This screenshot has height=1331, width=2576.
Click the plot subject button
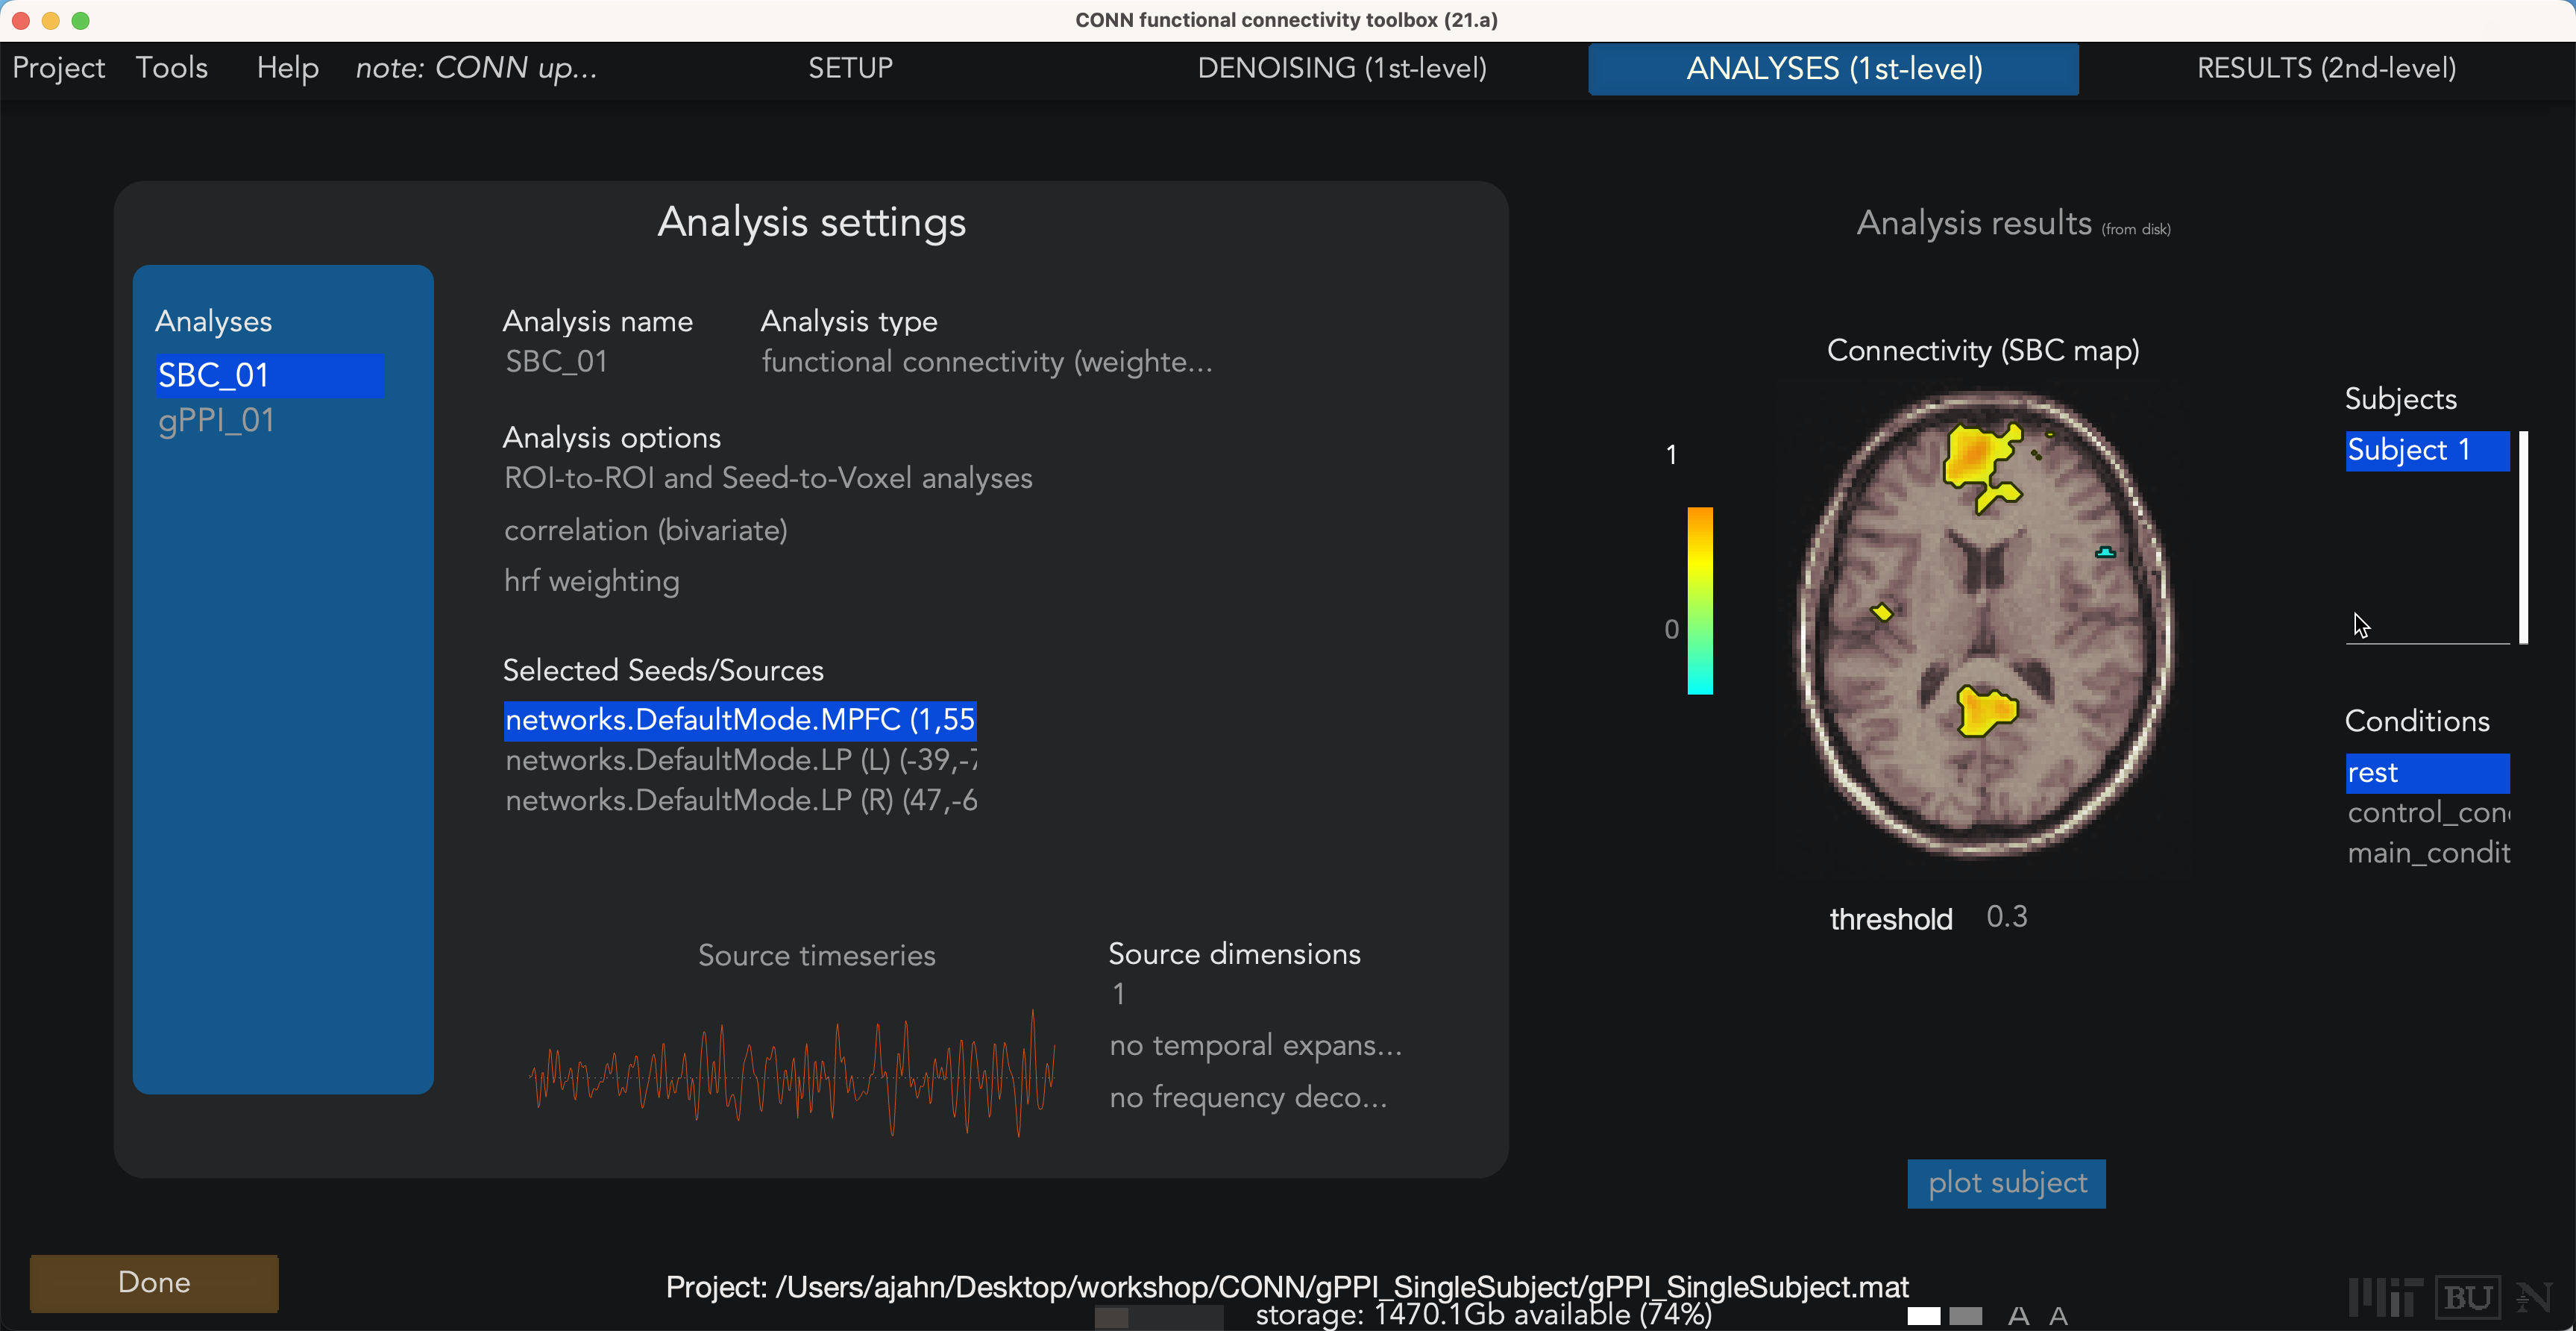pyautogui.click(x=2006, y=1183)
